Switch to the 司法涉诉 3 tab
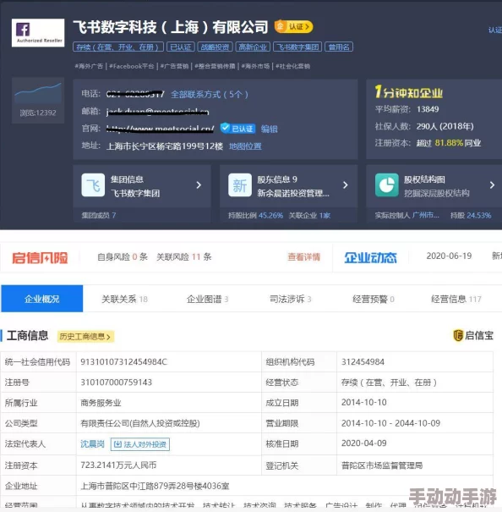This screenshot has width=502, height=512. [x=291, y=299]
